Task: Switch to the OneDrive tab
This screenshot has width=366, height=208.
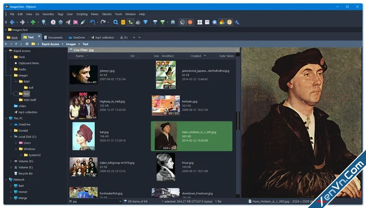Action: tap(77, 37)
